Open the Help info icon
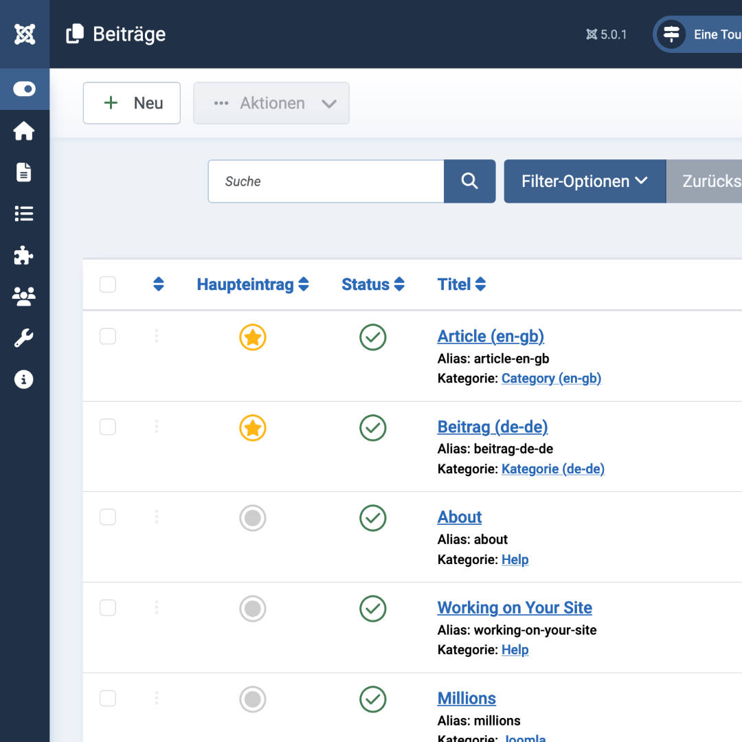742x742 pixels. click(23, 379)
